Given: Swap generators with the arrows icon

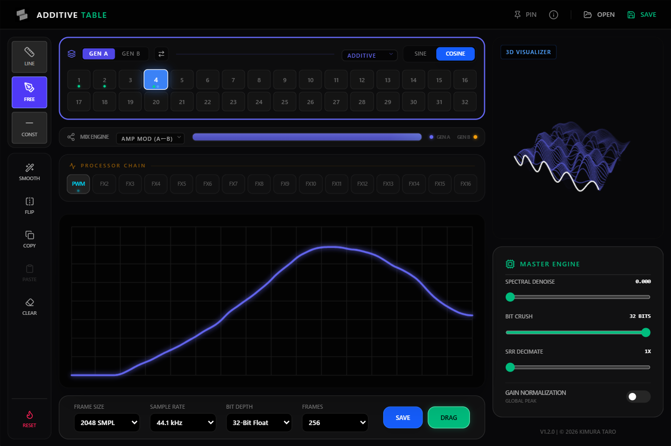Looking at the screenshot, I should click(161, 54).
